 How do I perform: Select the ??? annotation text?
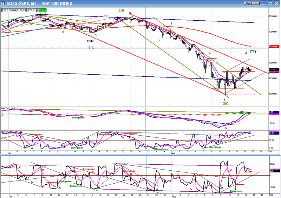click(x=253, y=52)
